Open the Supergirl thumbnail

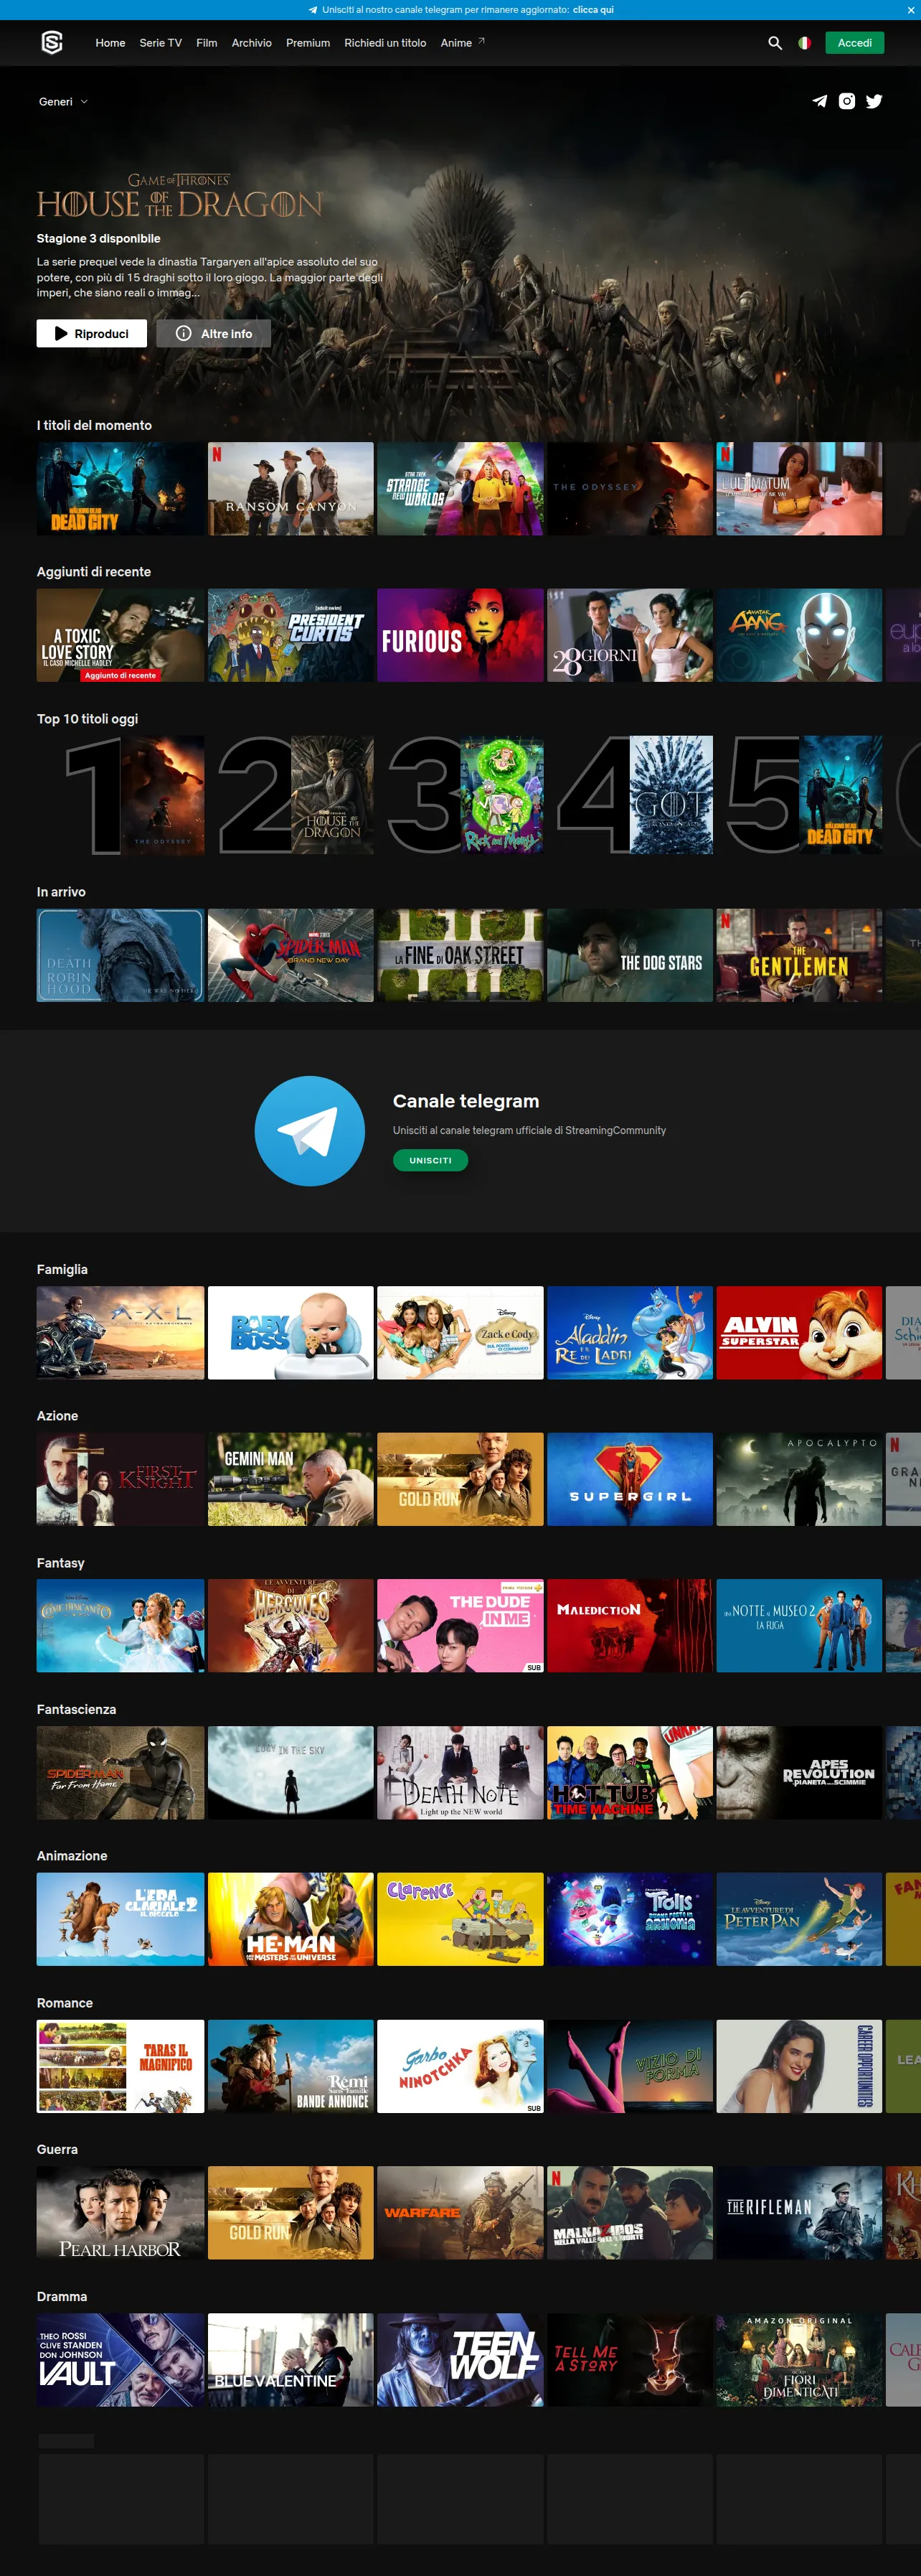[x=630, y=1479]
